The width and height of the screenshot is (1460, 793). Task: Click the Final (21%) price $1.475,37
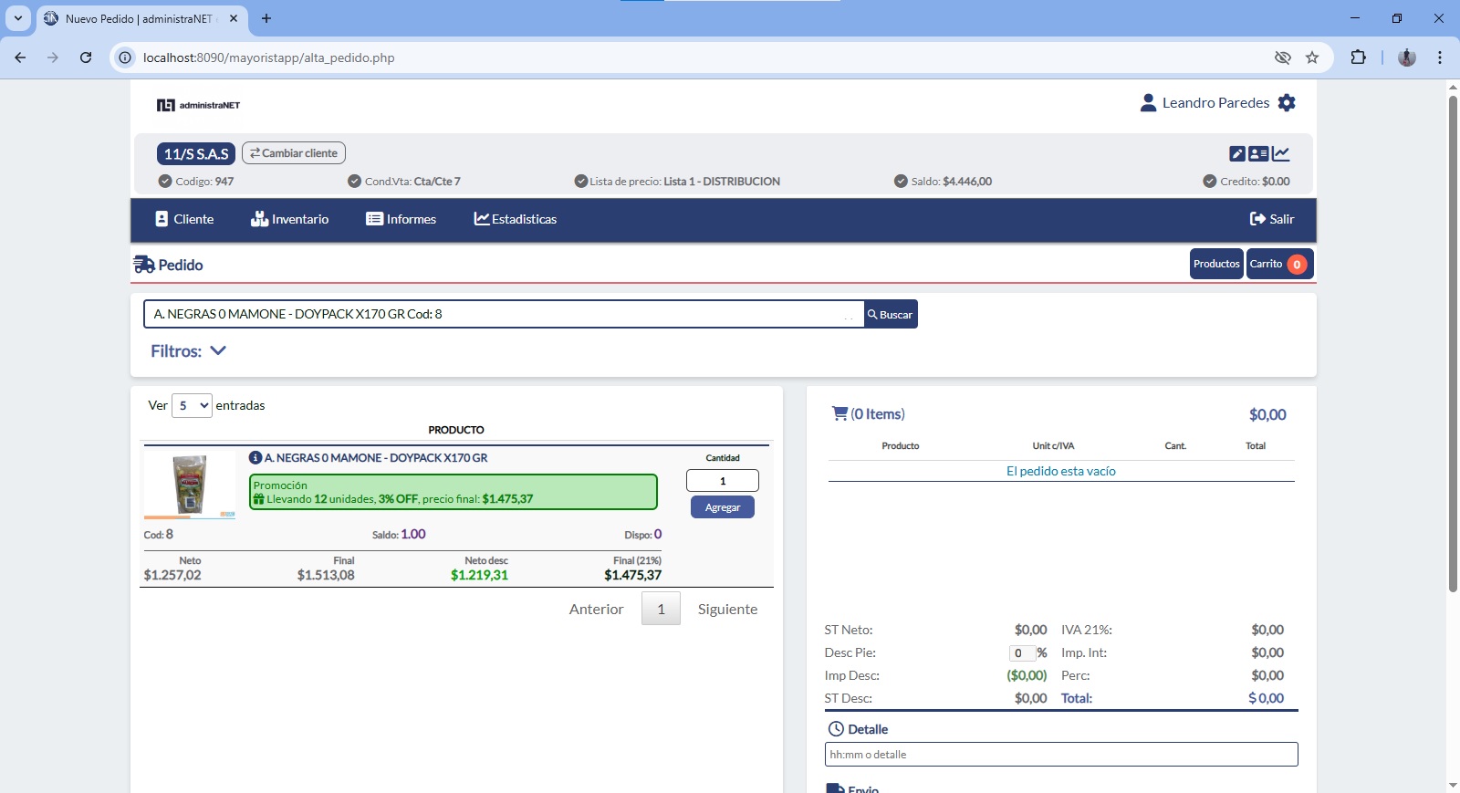tap(632, 575)
